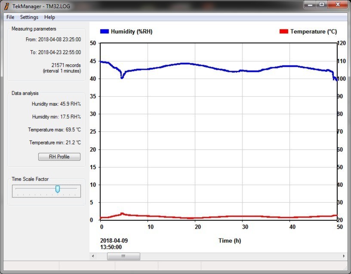Maximize the TekManager window

point(322,5)
